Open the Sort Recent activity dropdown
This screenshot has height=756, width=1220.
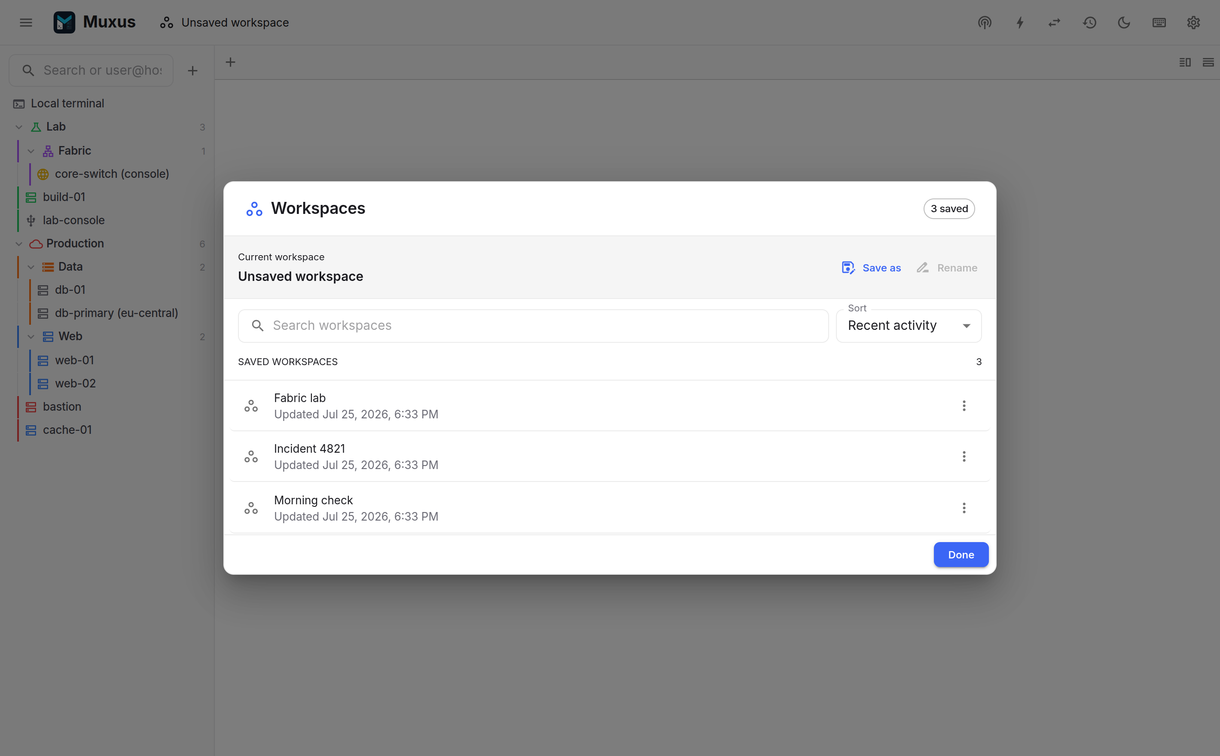[909, 326]
